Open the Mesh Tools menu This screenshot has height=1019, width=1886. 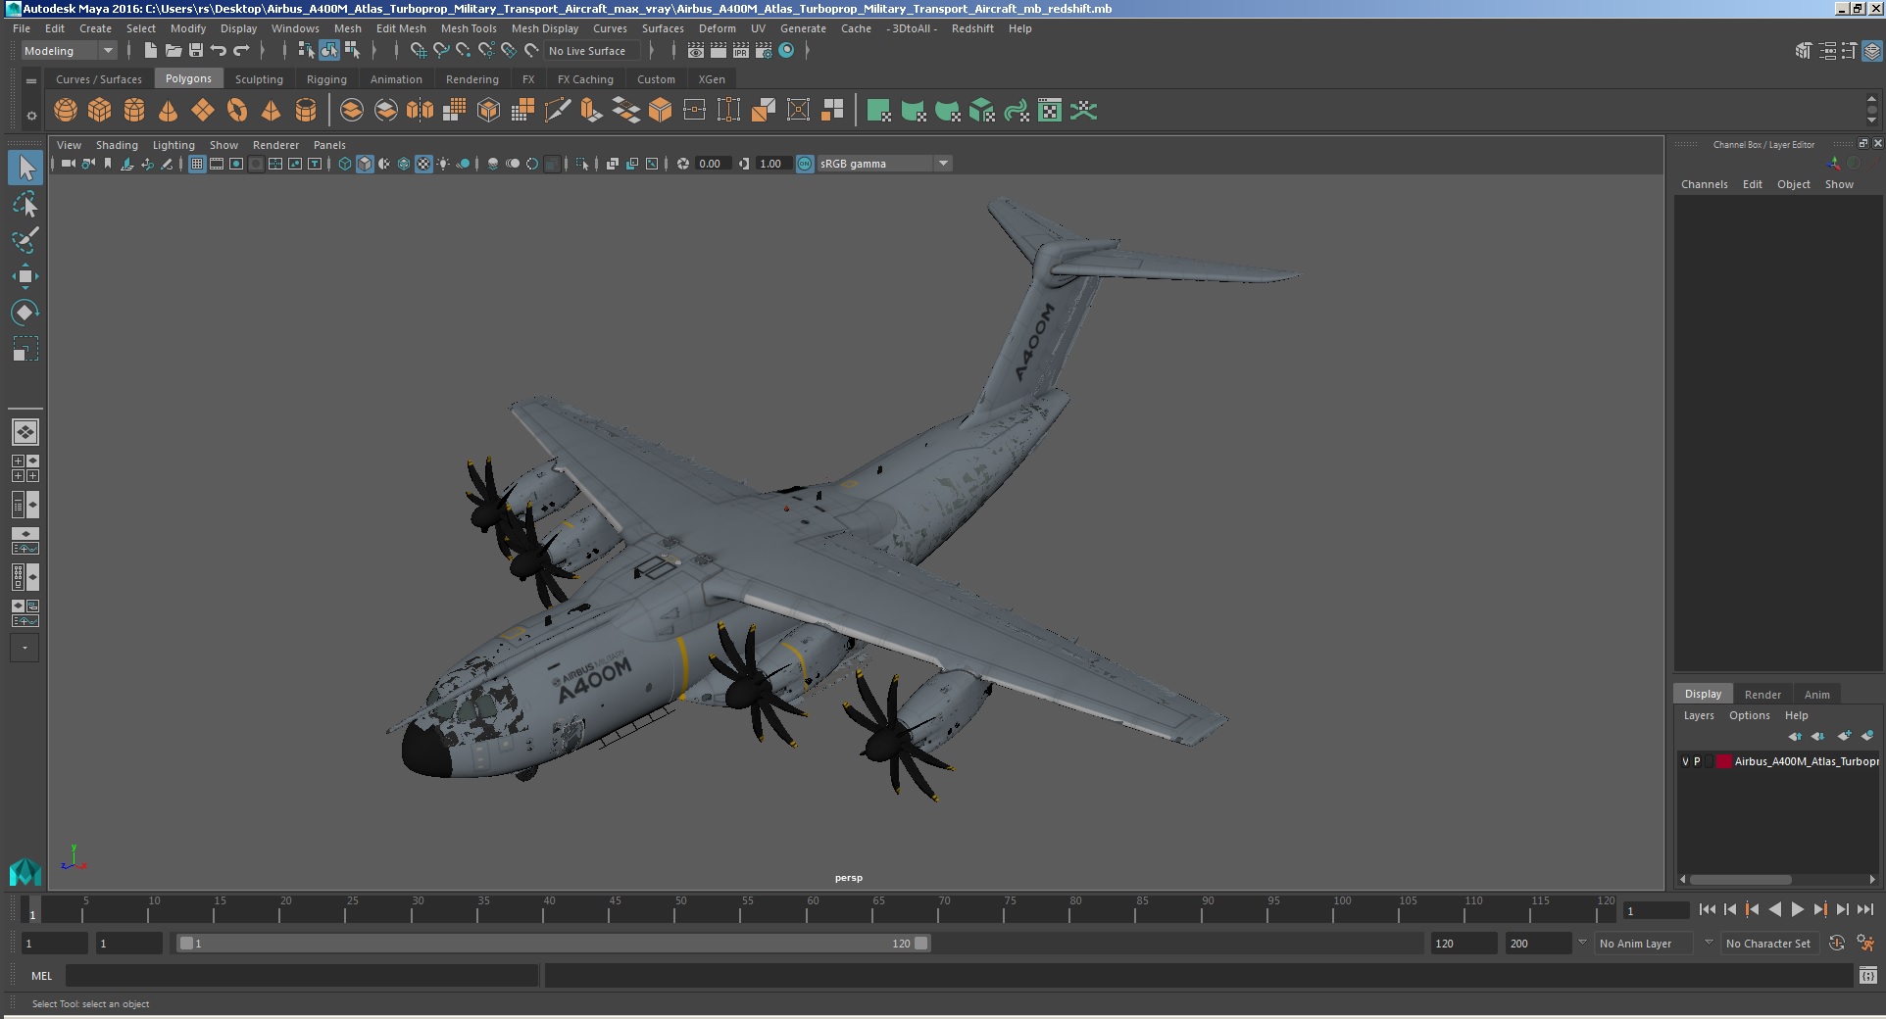point(469,28)
